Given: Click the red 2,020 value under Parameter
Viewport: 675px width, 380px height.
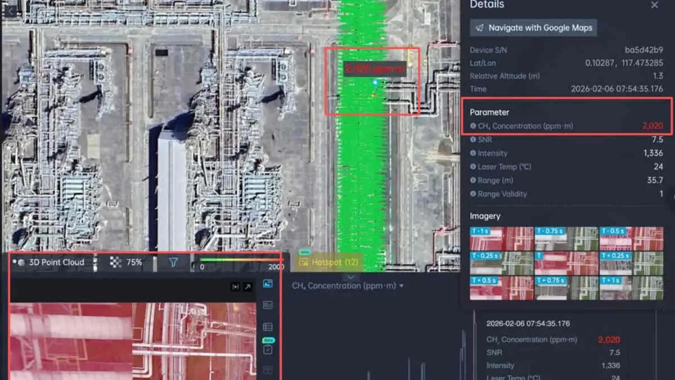Looking at the screenshot, I should click(x=652, y=126).
